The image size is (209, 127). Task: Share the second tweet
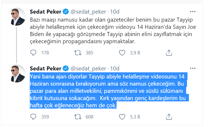coord(169,117)
